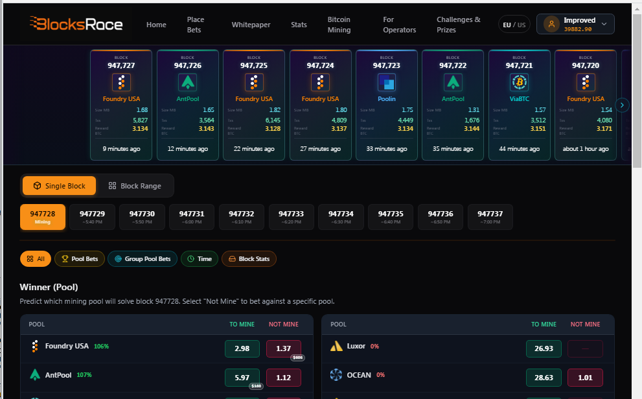
Task: Filter markets by Time
Action: tap(200, 258)
